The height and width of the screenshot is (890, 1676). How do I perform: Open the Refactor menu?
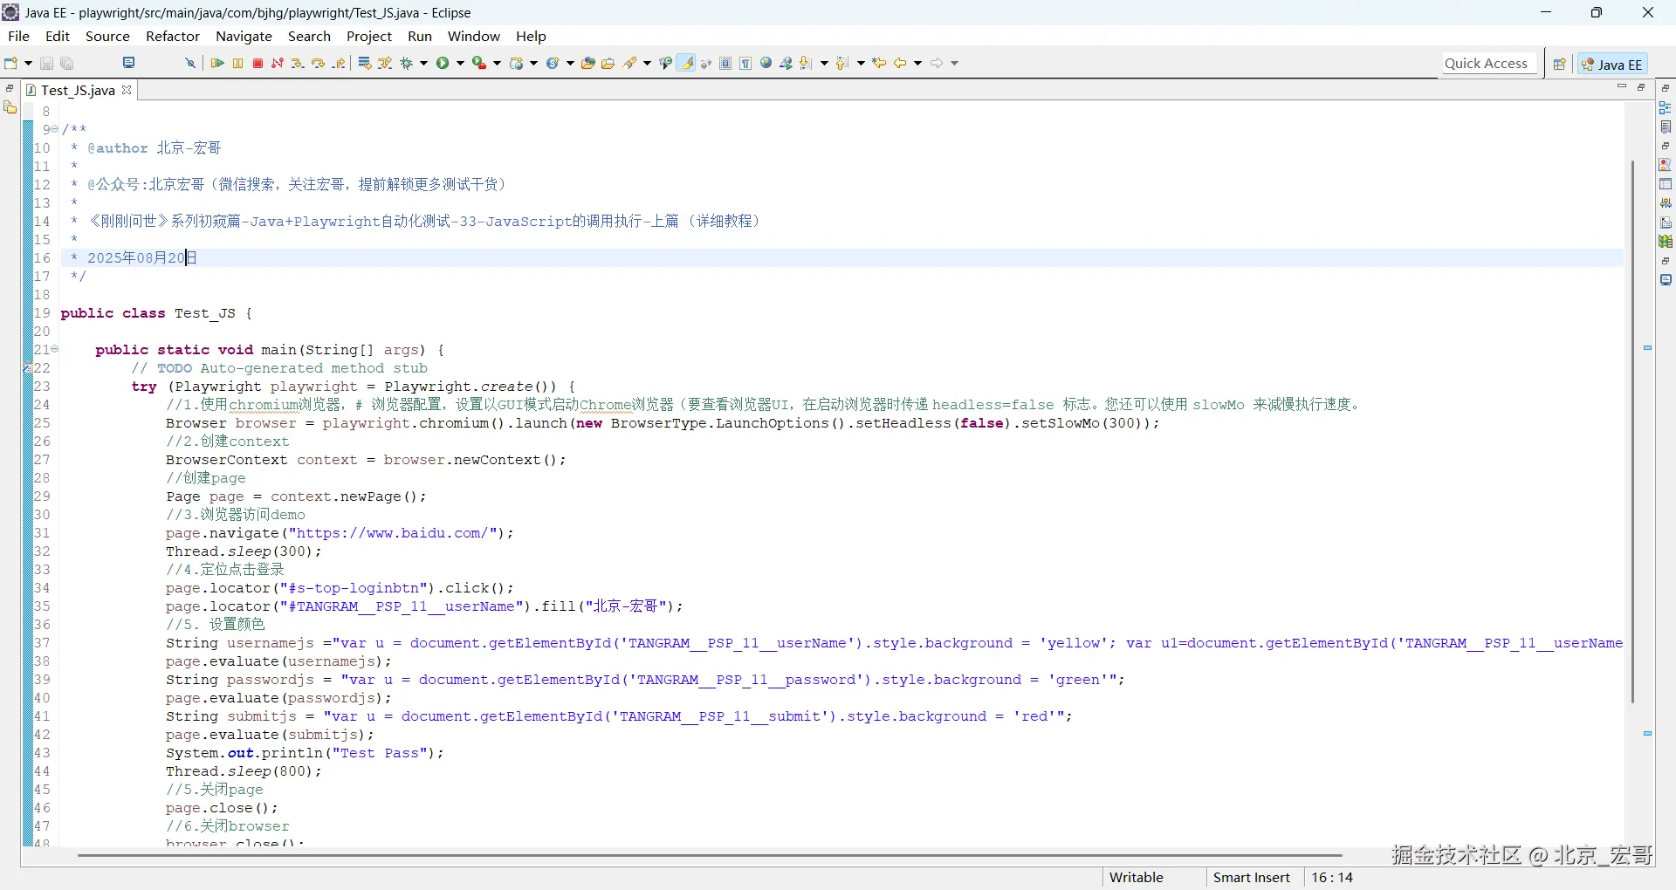point(173,36)
